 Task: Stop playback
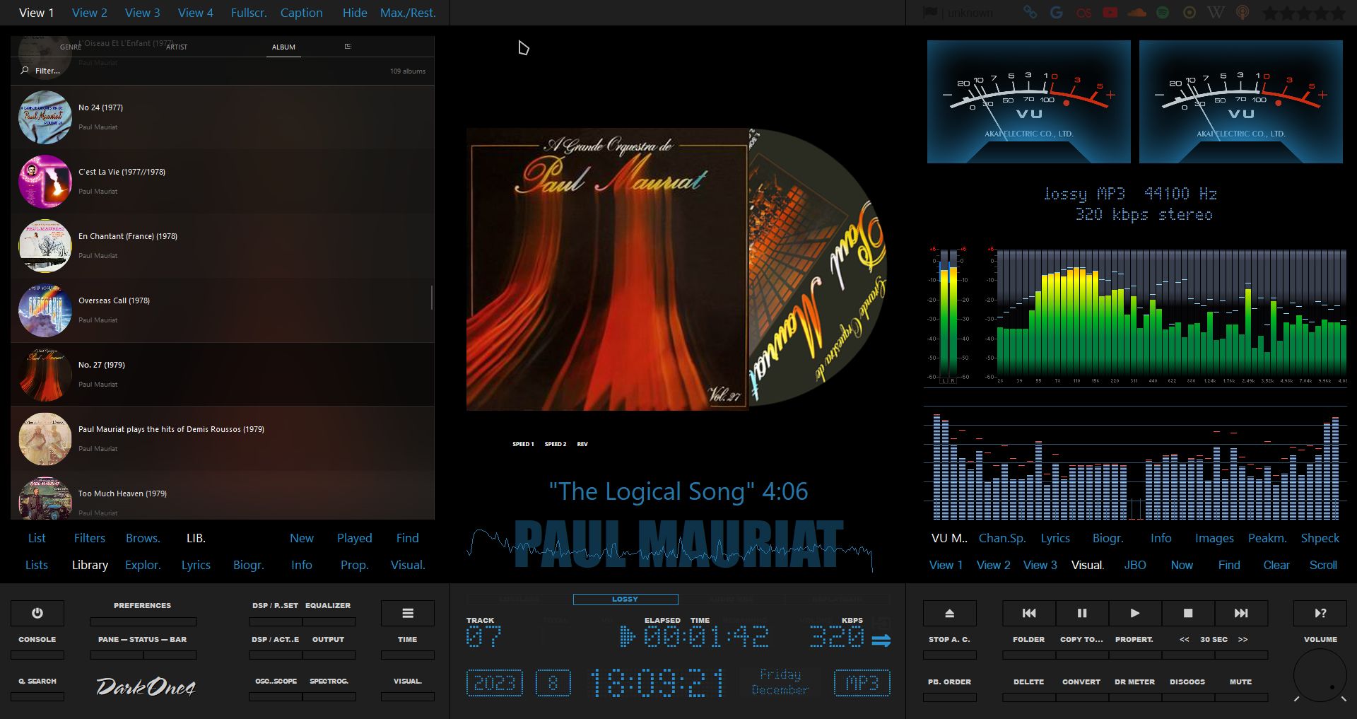coord(1188,613)
